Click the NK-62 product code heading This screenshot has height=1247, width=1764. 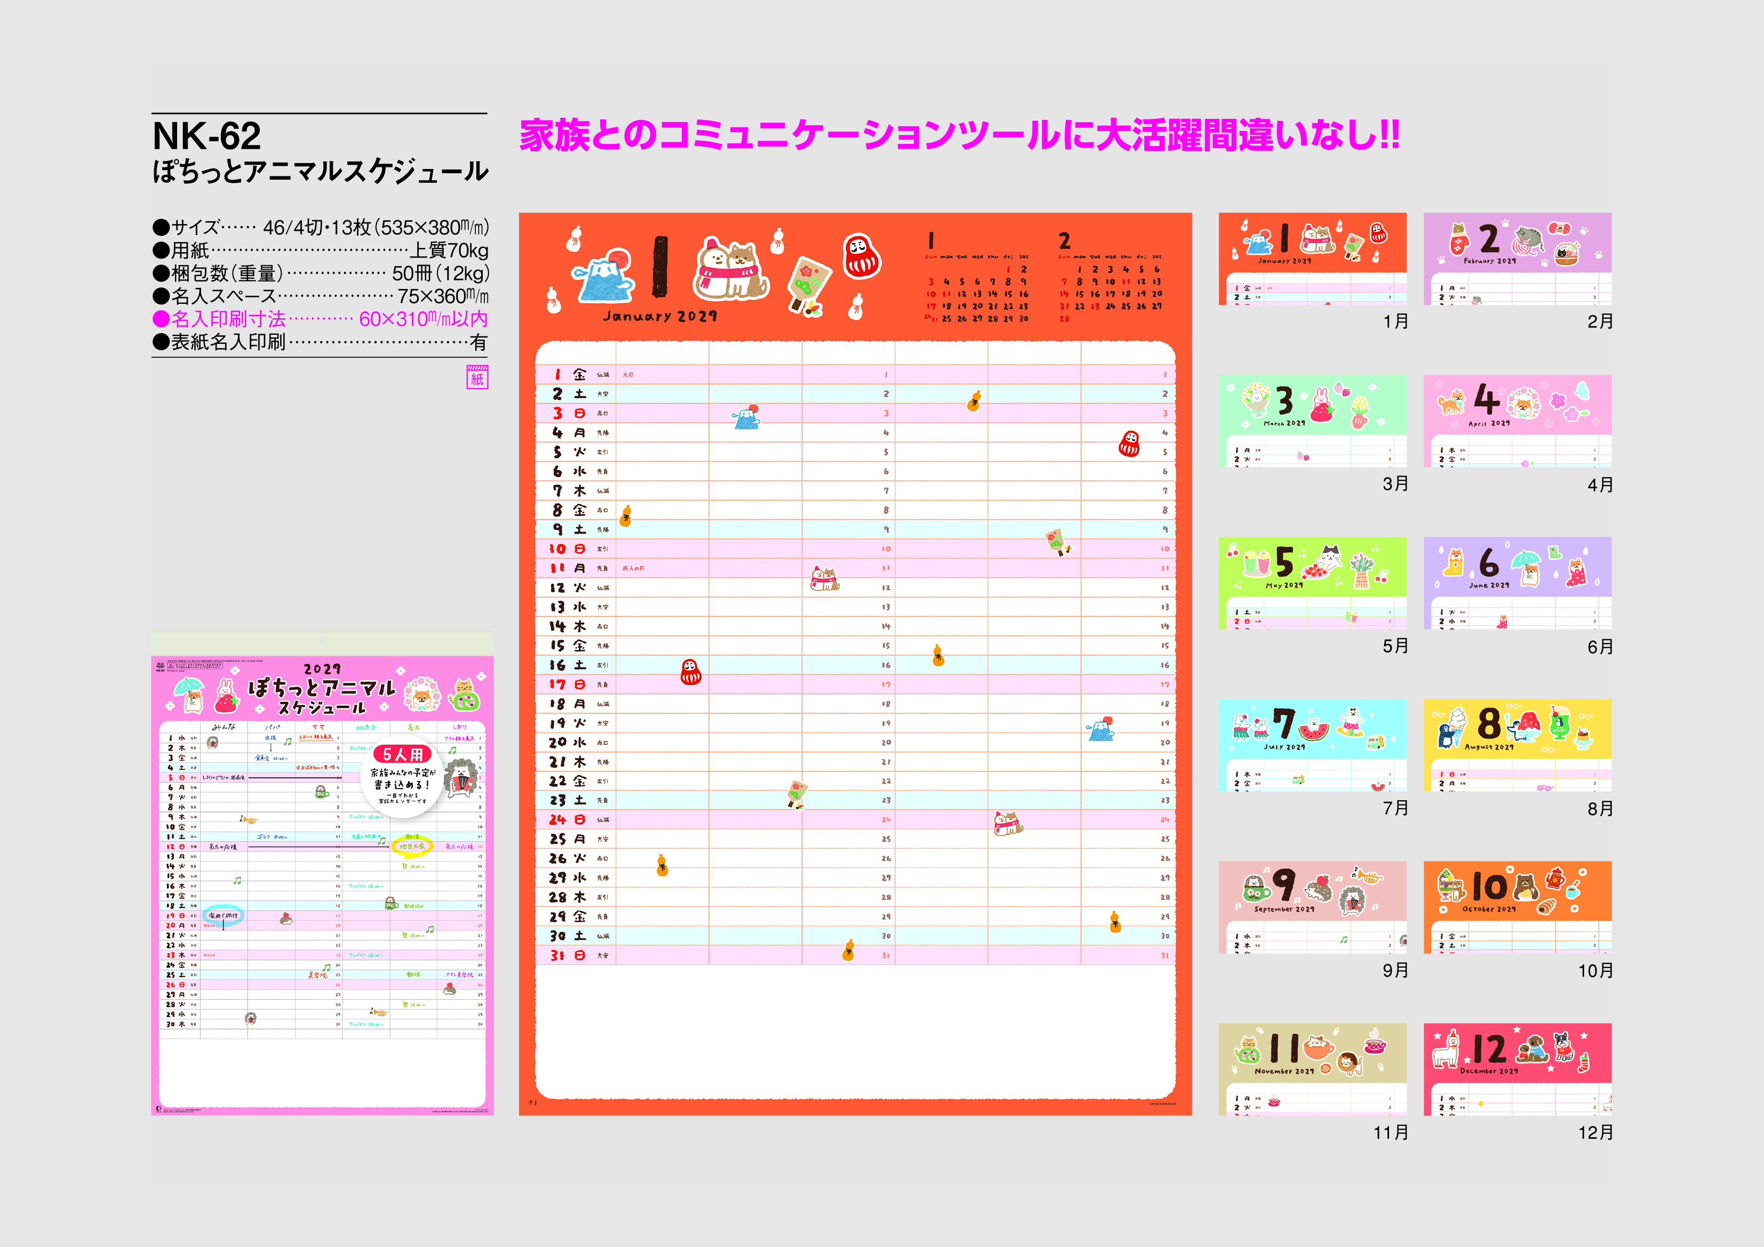[206, 136]
